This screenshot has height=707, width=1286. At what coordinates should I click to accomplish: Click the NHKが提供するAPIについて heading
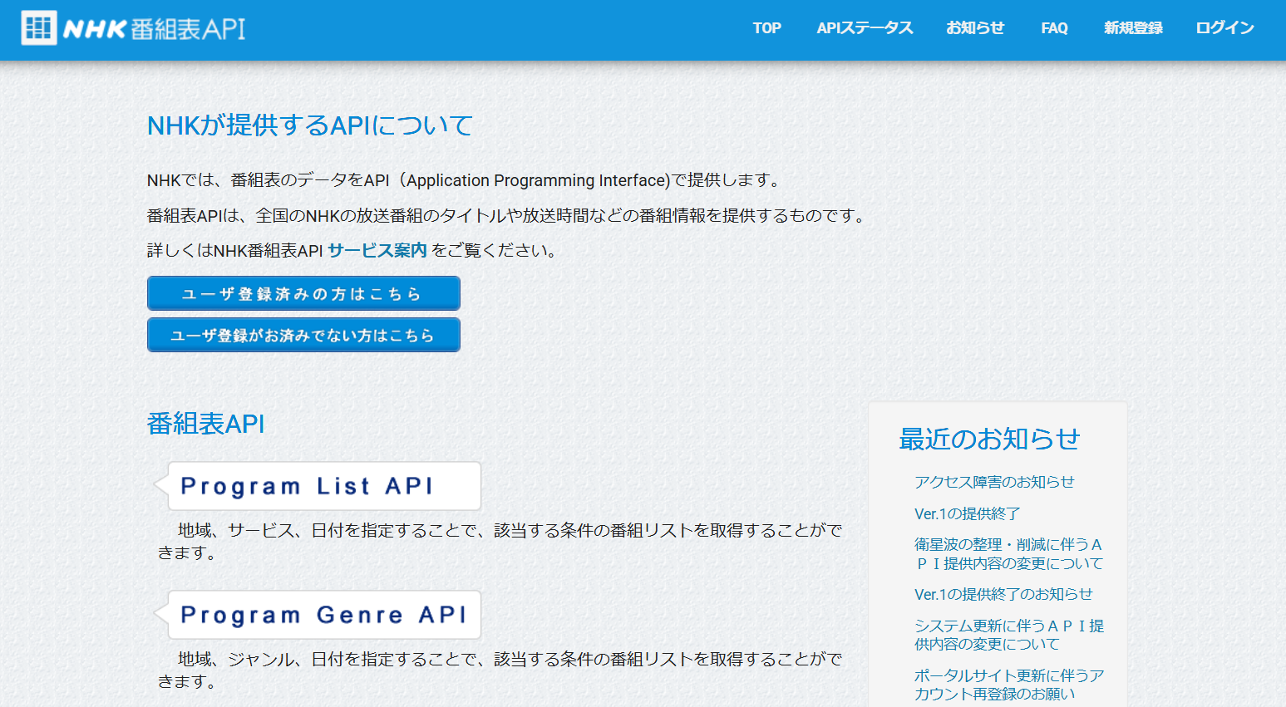[x=310, y=125]
